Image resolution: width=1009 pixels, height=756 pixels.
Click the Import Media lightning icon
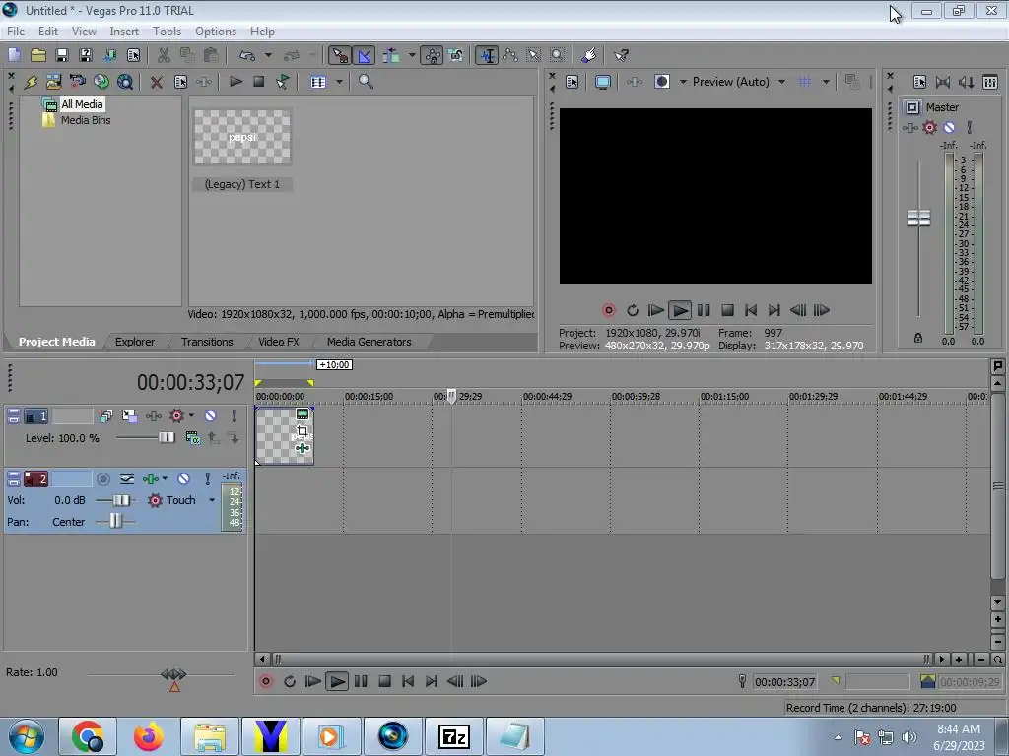(x=31, y=82)
